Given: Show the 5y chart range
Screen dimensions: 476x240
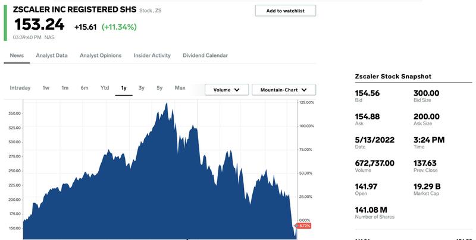Looking at the screenshot, I should click(x=159, y=88).
